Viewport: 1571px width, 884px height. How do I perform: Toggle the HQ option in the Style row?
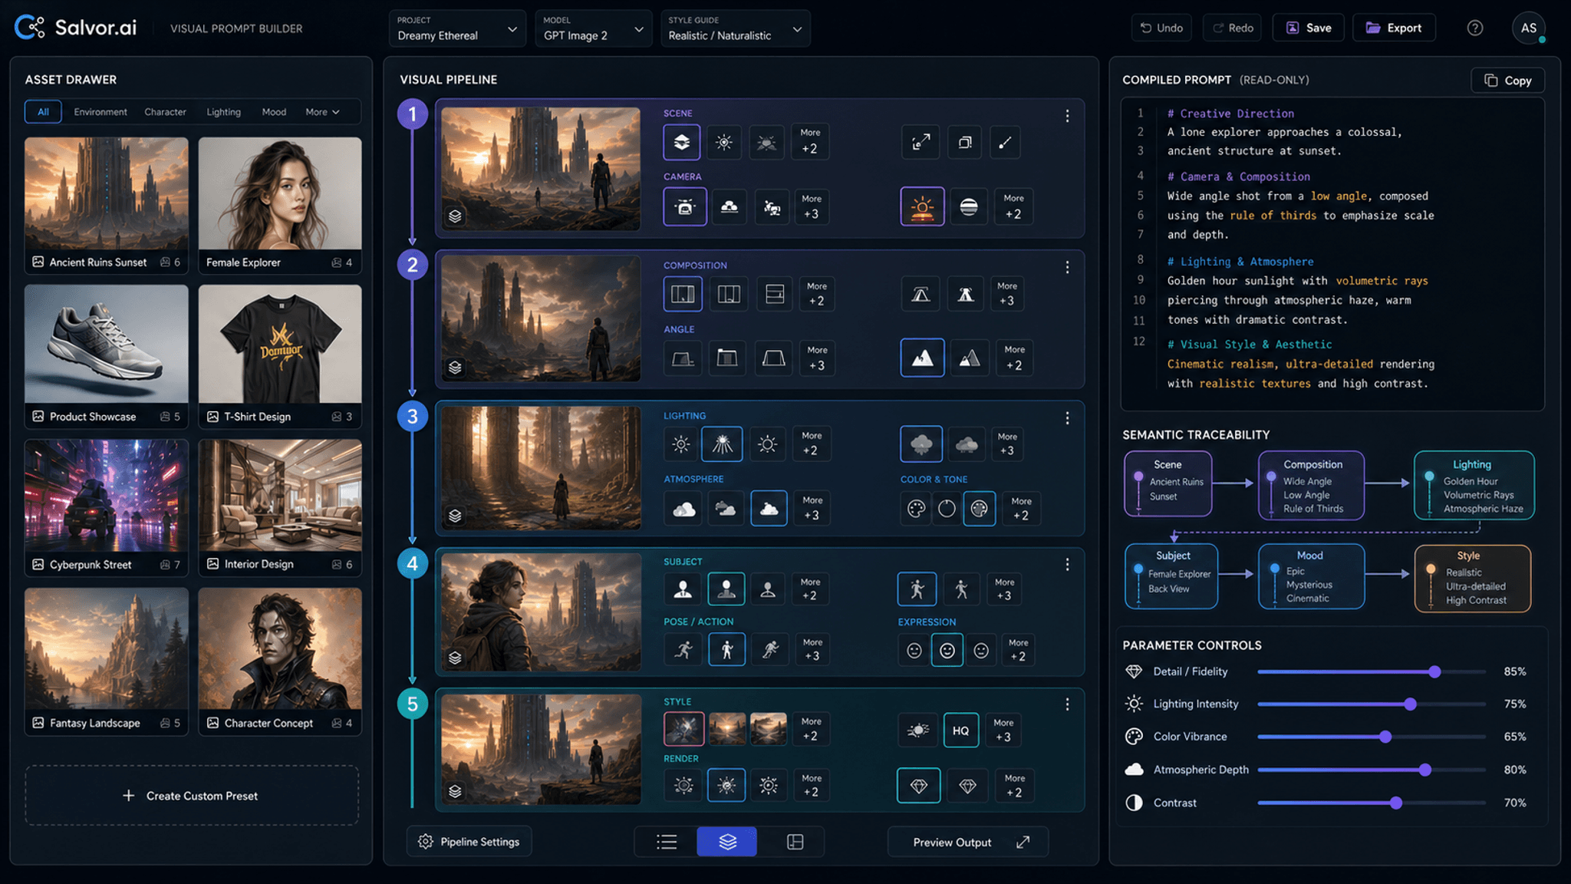[960, 731]
